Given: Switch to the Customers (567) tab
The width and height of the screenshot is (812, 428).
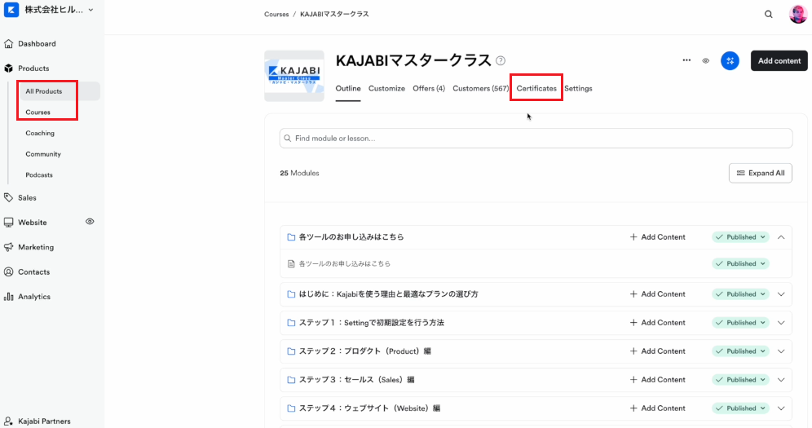Looking at the screenshot, I should (480, 89).
